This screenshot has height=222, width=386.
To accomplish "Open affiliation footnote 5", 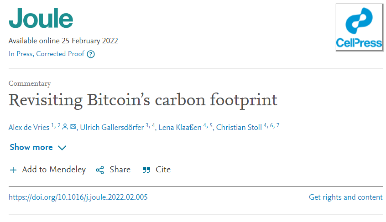I will coord(211,125).
